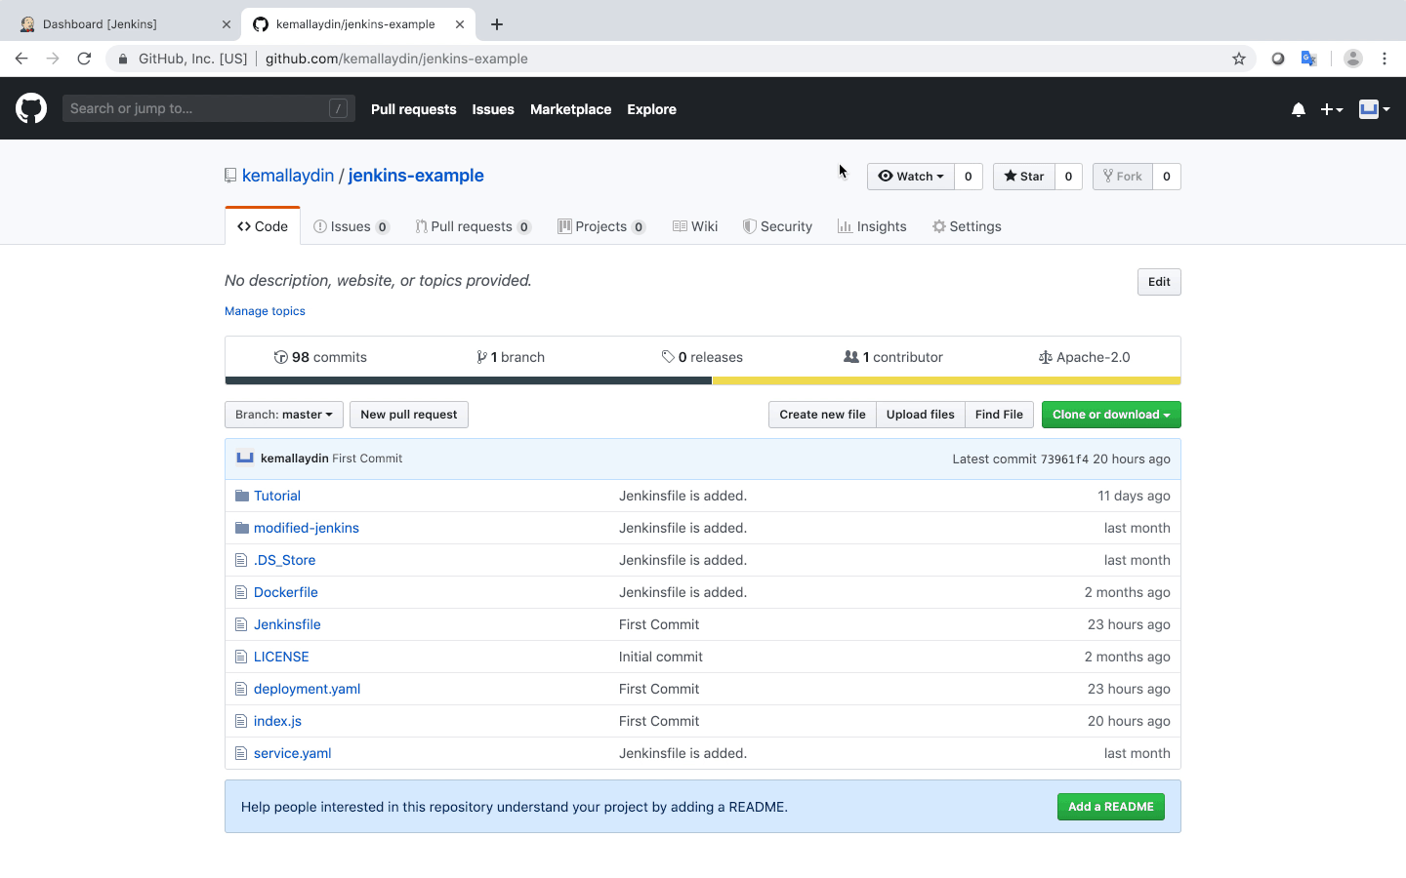Viewport: 1406px width, 878px height.
Task: Open the watchers count
Action: (x=969, y=177)
